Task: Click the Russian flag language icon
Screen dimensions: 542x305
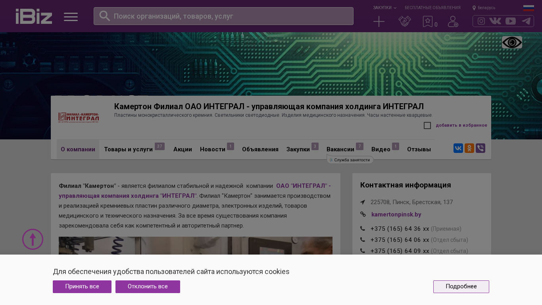Action: pos(529,8)
